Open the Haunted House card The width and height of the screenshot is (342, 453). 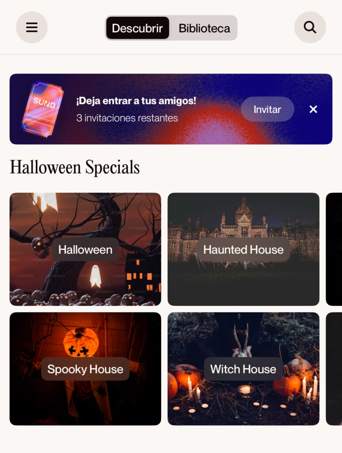[243, 249]
